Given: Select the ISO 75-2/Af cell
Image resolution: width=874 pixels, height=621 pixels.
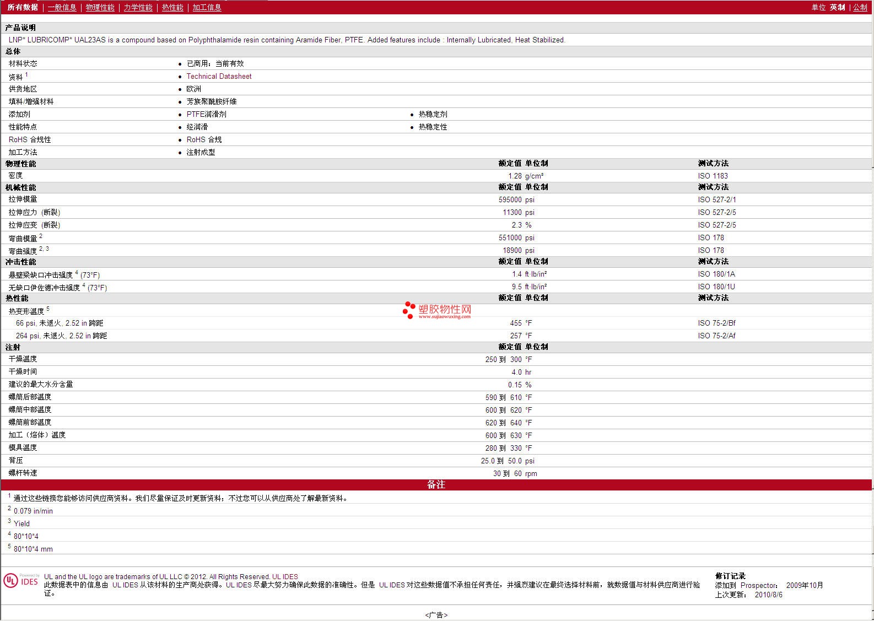Looking at the screenshot, I should pyautogui.click(x=716, y=336).
